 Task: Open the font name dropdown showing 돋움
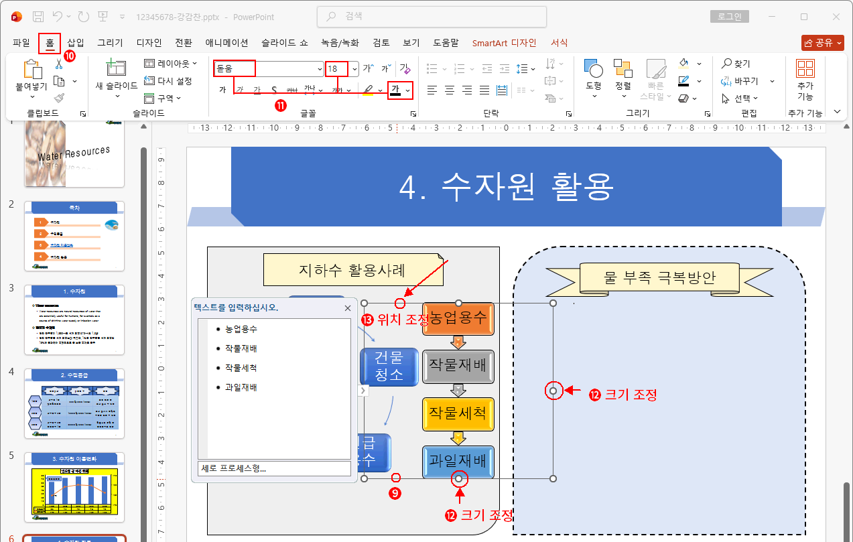click(x=320, y=68)
